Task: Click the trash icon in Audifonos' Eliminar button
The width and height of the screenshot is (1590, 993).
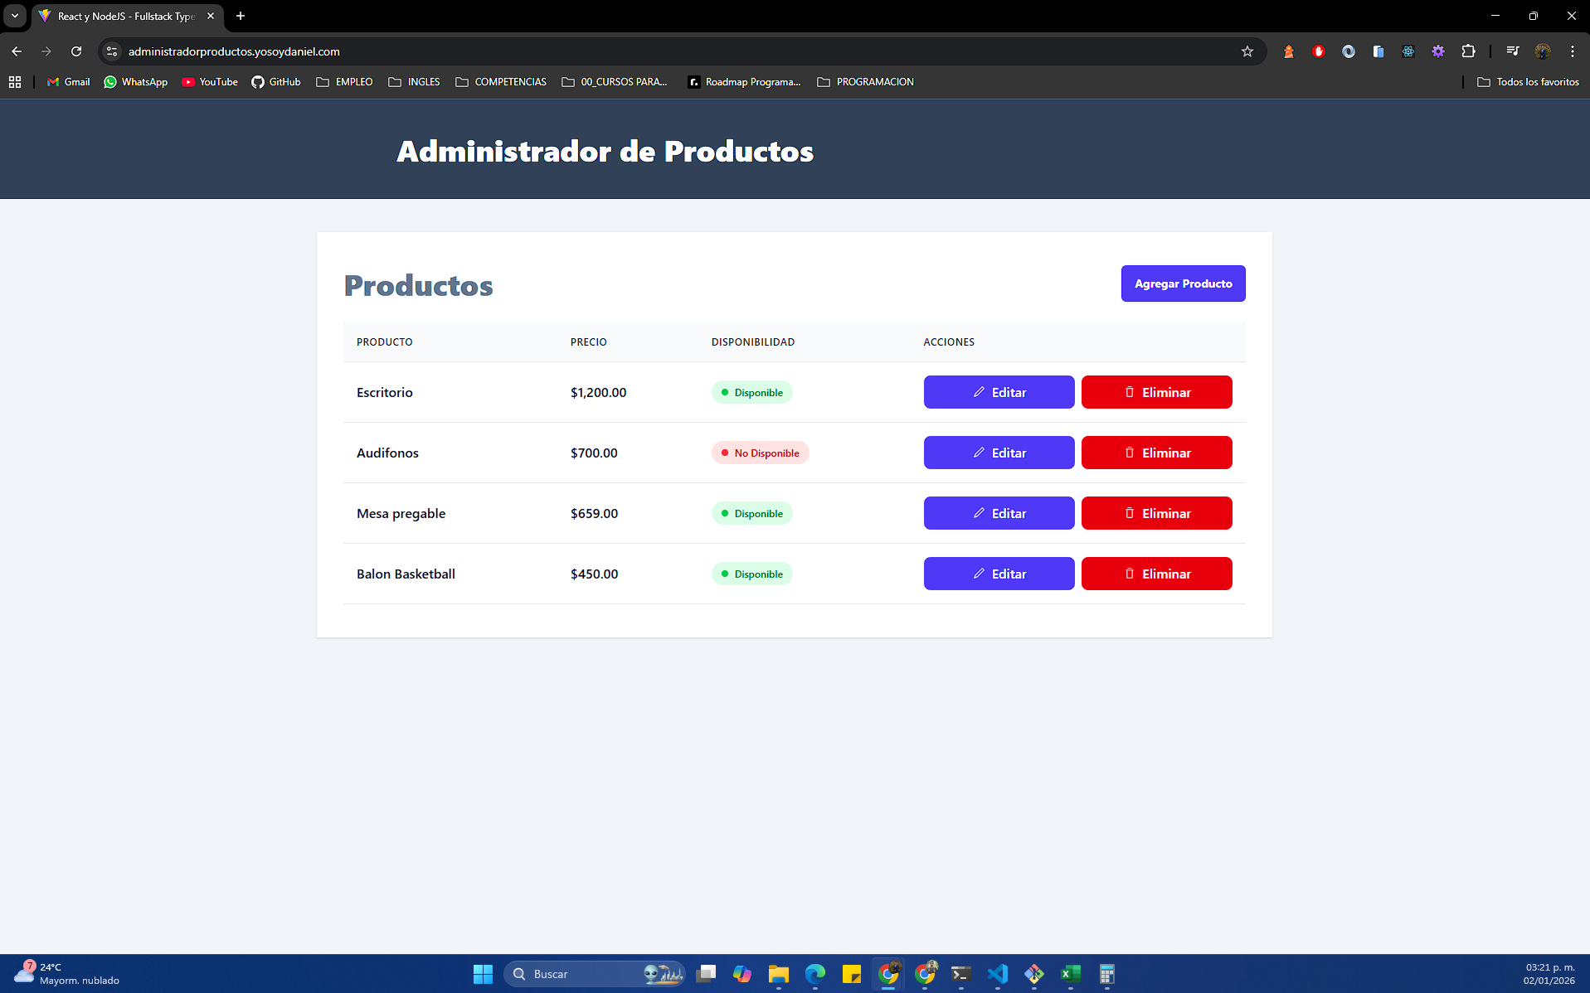Action: [x=1129, y=453]
